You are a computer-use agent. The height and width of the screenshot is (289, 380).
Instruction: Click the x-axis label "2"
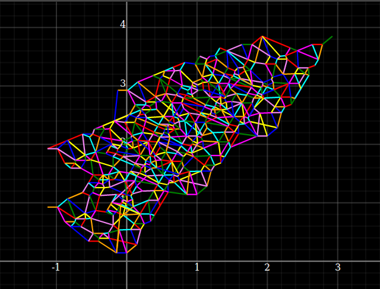(267, 268)
